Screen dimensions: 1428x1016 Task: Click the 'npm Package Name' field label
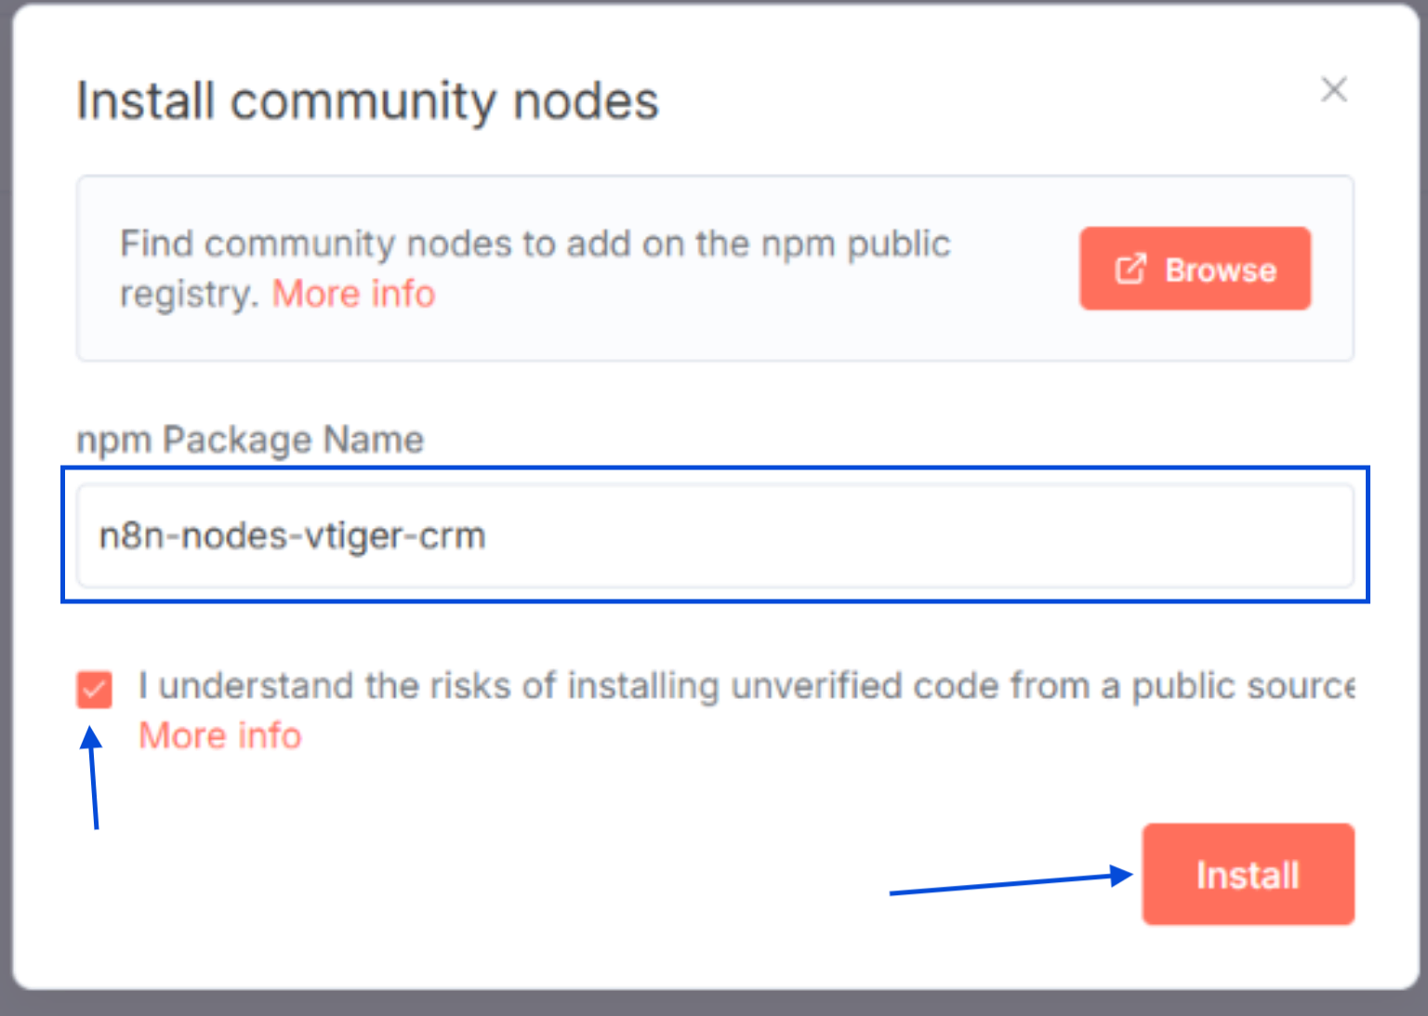coord(249,440)
